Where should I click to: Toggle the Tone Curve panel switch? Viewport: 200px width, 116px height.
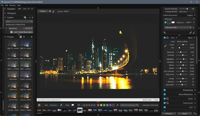tap(164, 103)
